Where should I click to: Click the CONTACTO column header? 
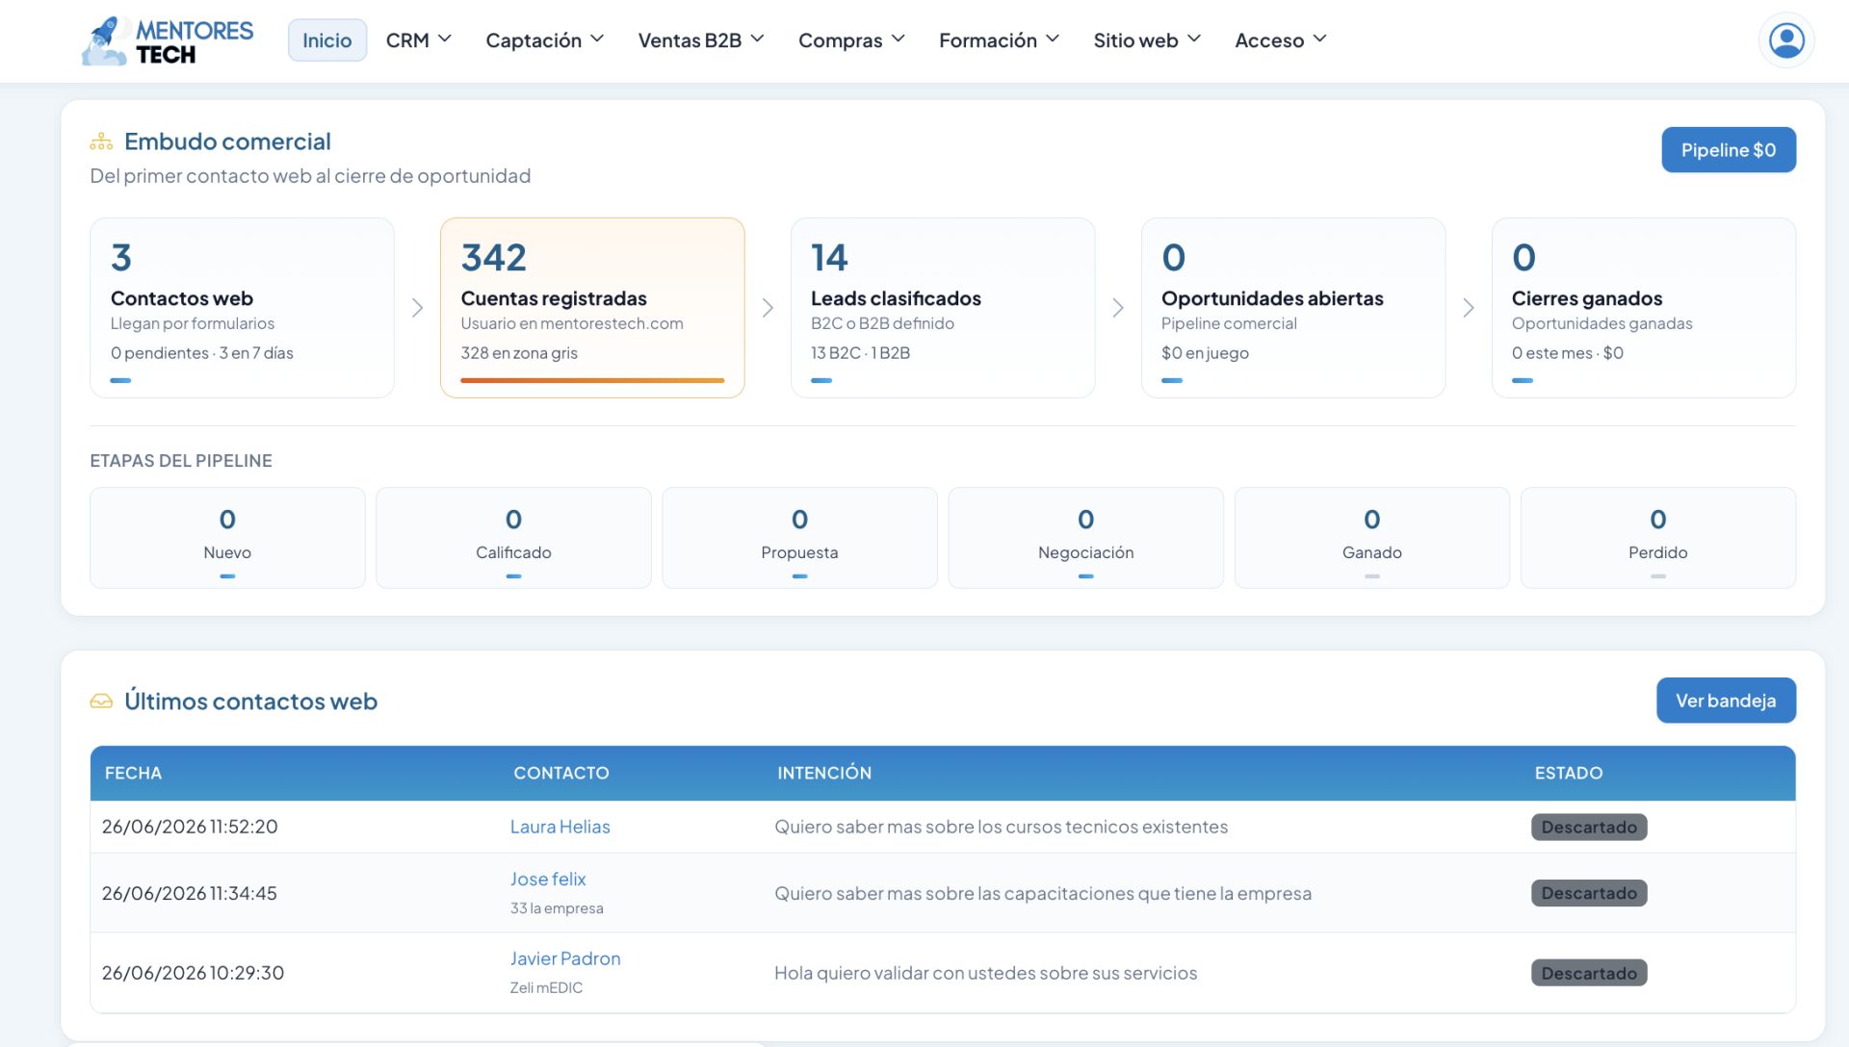click(561, 774)
